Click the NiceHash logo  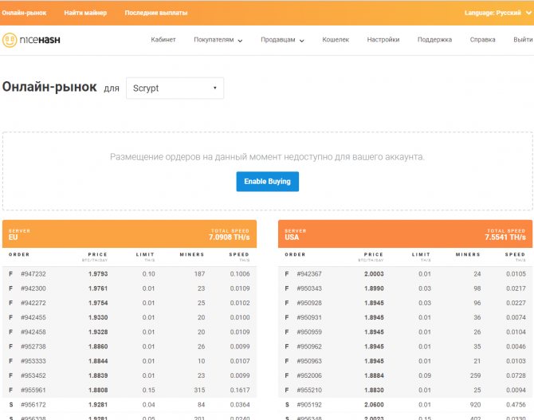(x=31, y=40)
